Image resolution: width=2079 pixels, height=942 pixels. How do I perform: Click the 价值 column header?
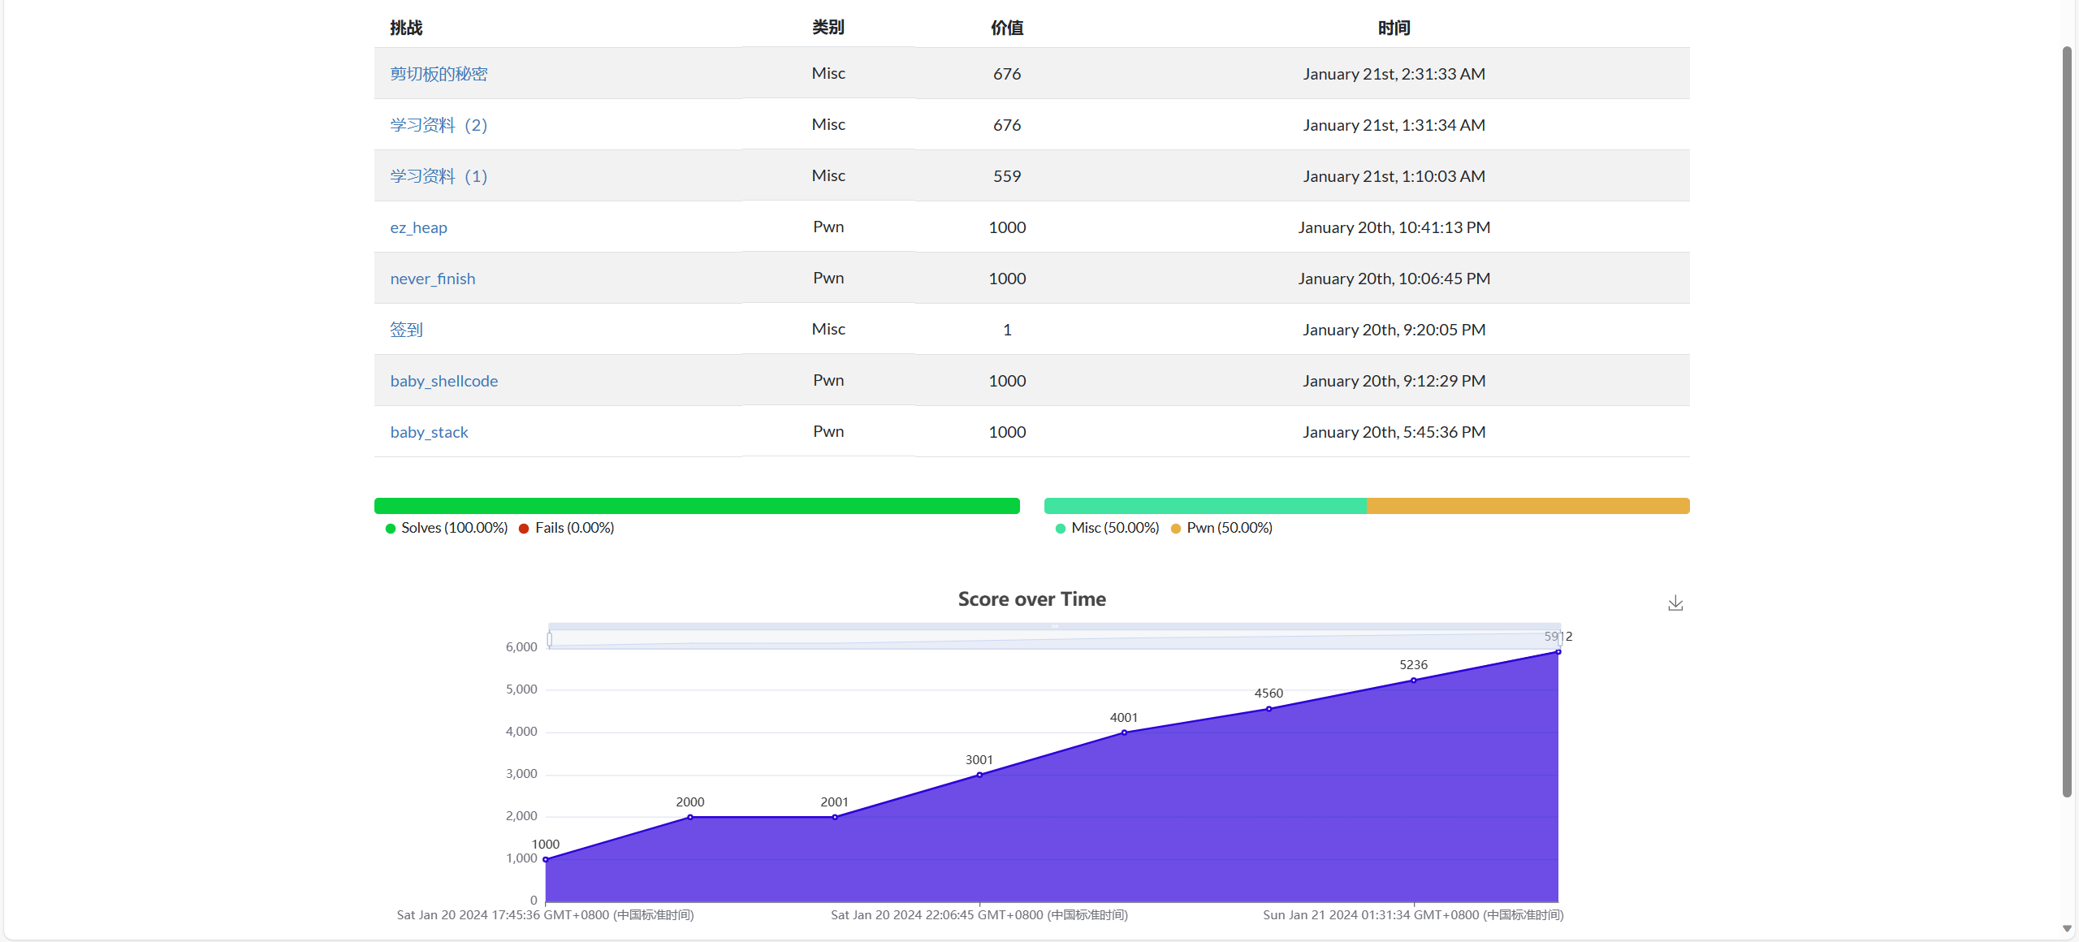tap(1007, 28)
